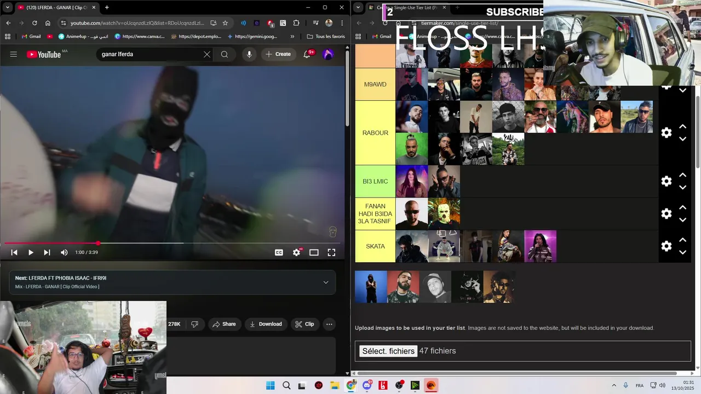701x394 pixels.
Task: Open the YouTube account avatar menu
Action: click(x=328, y=54)
